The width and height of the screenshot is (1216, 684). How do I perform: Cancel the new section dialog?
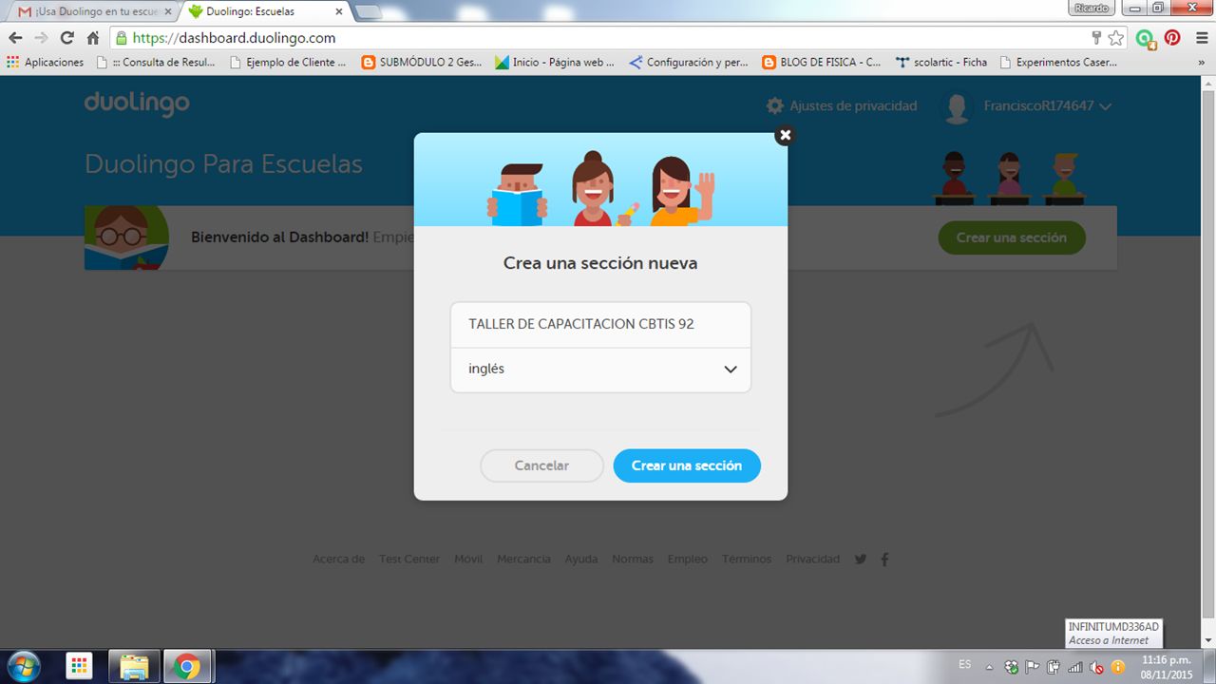[x=541, y=465]
